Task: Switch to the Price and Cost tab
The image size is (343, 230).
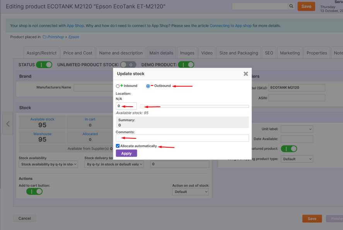Action: (x=78, y=53)
